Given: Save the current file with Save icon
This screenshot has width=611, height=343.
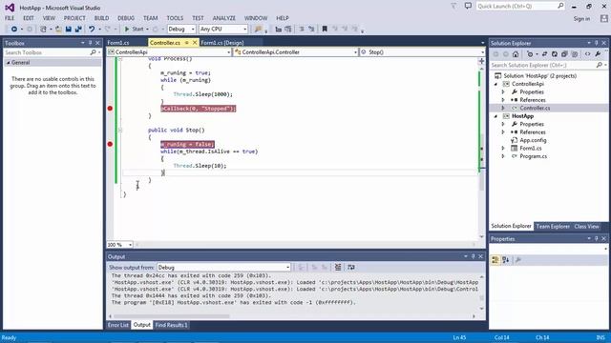Looking at the screenshot, I should 68,30.
